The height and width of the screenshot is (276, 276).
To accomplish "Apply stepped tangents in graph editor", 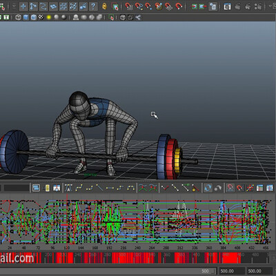I will click(120, 188).
